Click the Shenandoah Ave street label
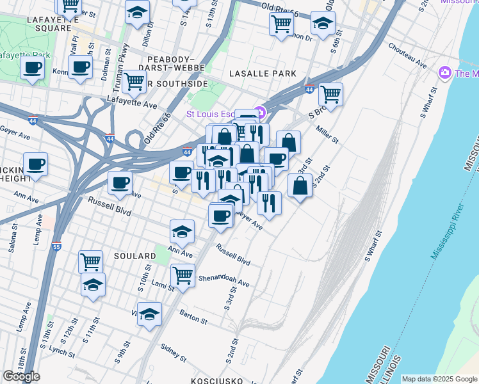 point(224,281)
